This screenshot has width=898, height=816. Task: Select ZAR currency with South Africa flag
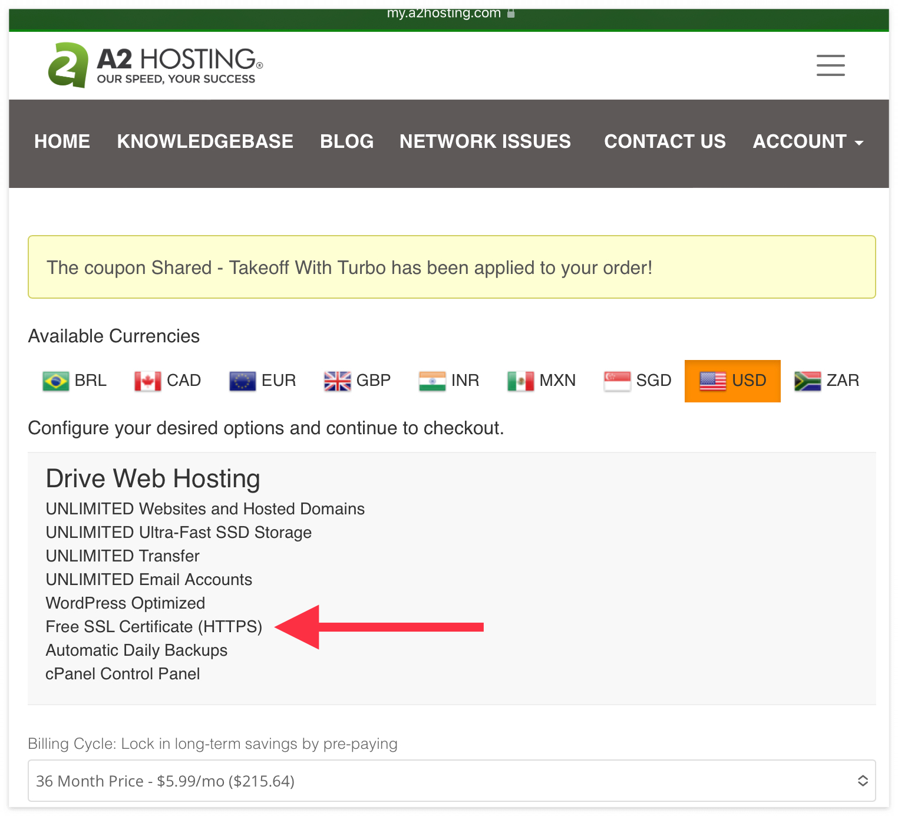tap(827, 381)
